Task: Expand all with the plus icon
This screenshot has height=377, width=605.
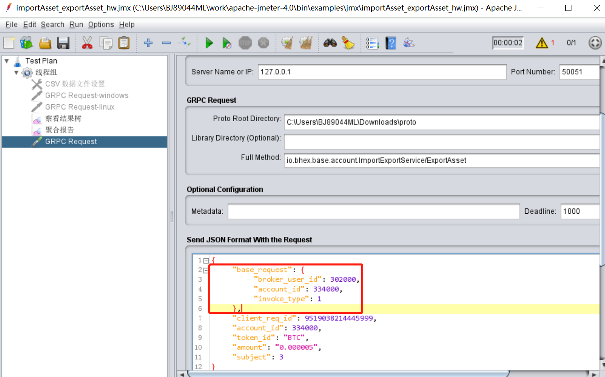Action: (x=148, y=43)
